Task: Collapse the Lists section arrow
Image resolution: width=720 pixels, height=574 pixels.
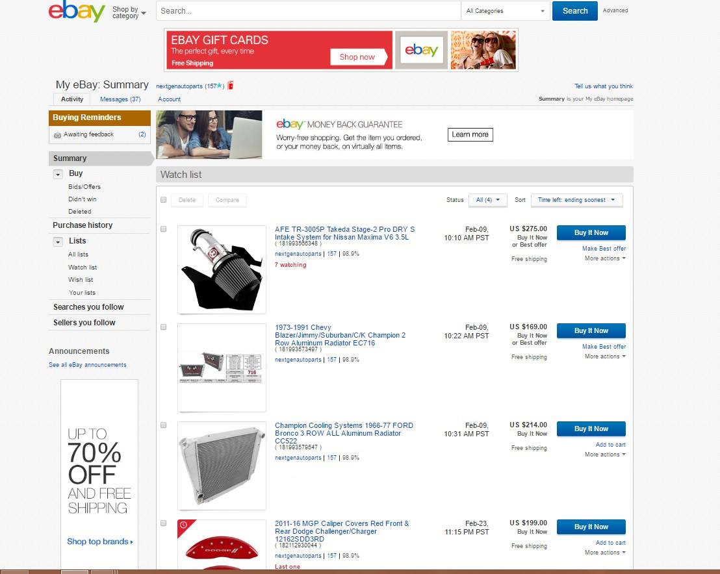Action: pos(58,242)
